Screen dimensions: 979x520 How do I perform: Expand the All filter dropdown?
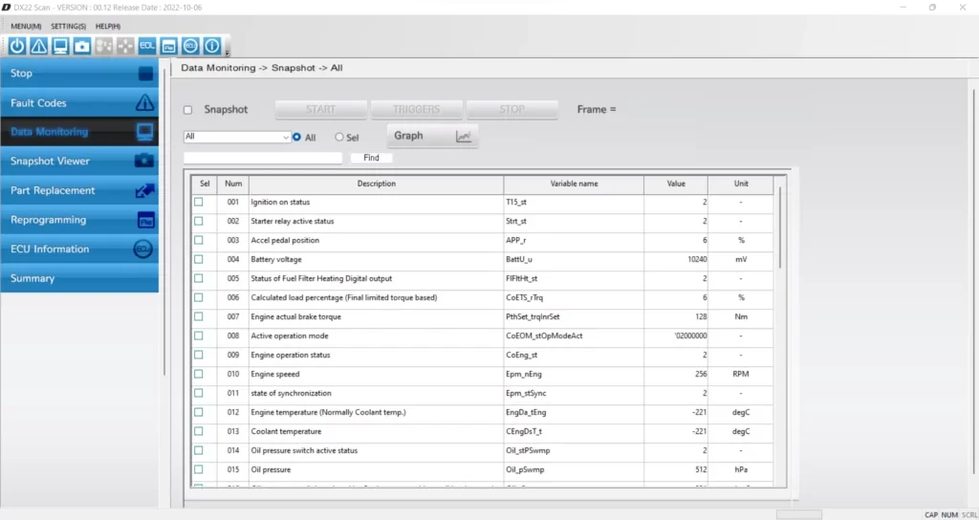point(286,138)
